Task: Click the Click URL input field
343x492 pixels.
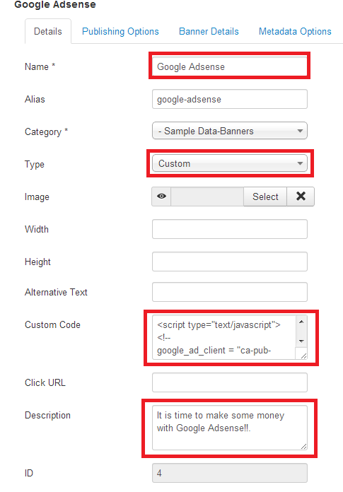Action: point(230,382)
